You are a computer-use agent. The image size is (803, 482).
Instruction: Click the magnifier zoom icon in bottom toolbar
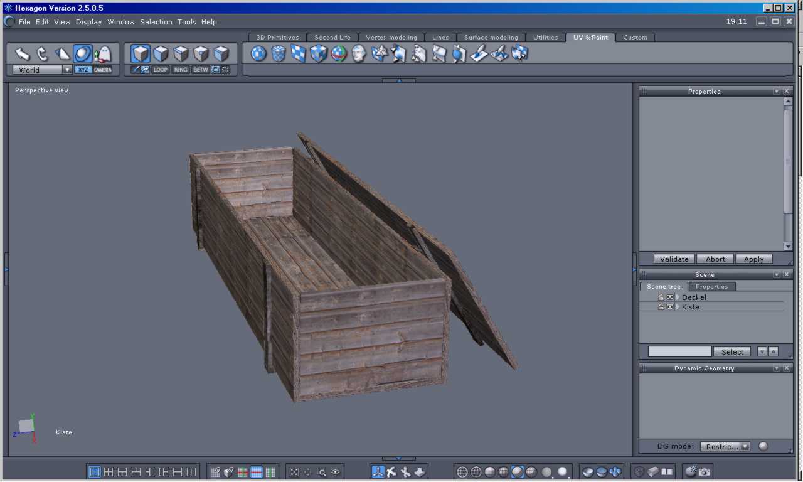[322, 473]
